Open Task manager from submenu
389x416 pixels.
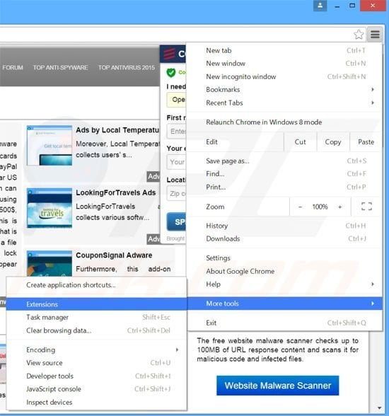(x=96, y=317)
